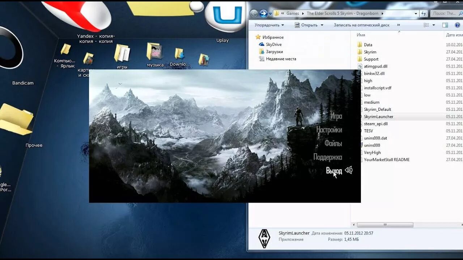The image size is (463, 260).
Task: Select the unins000.dat file
Action: click(375, 138)
